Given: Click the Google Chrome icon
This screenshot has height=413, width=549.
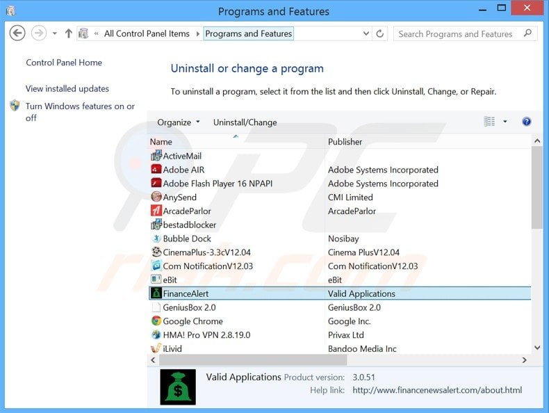Looking at the screenshot, I should [x=156, y=321].
